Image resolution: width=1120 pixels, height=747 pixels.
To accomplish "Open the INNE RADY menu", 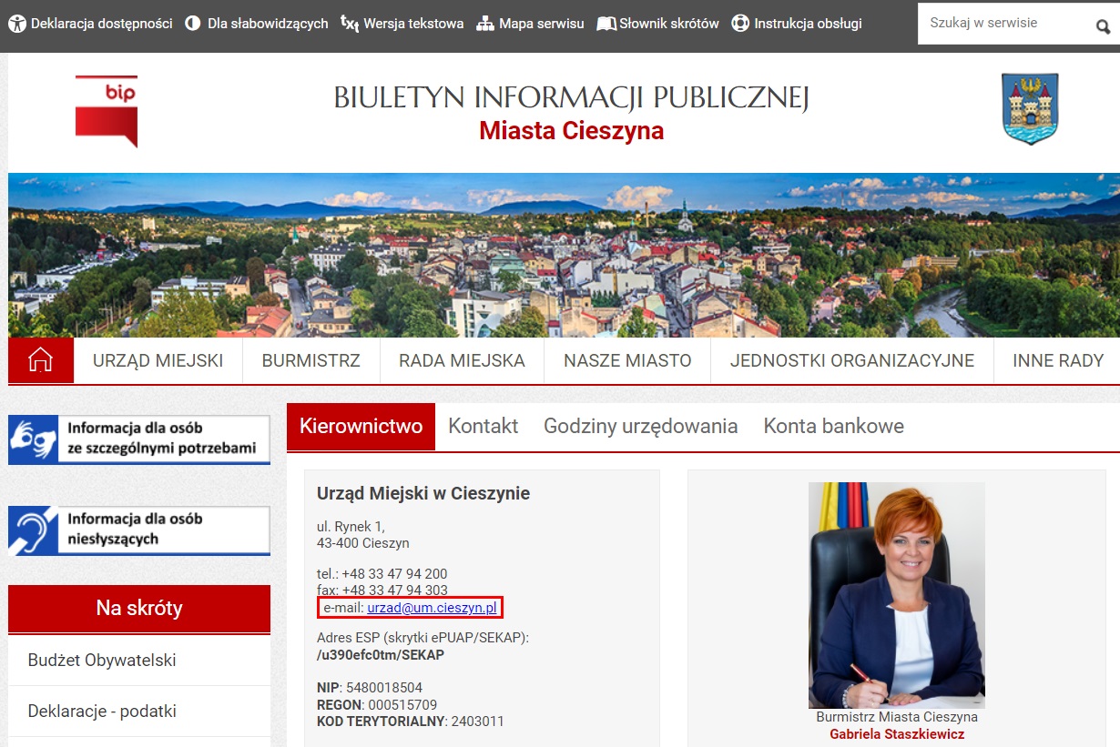I will pyautogui.click(x=1058, y=360).
